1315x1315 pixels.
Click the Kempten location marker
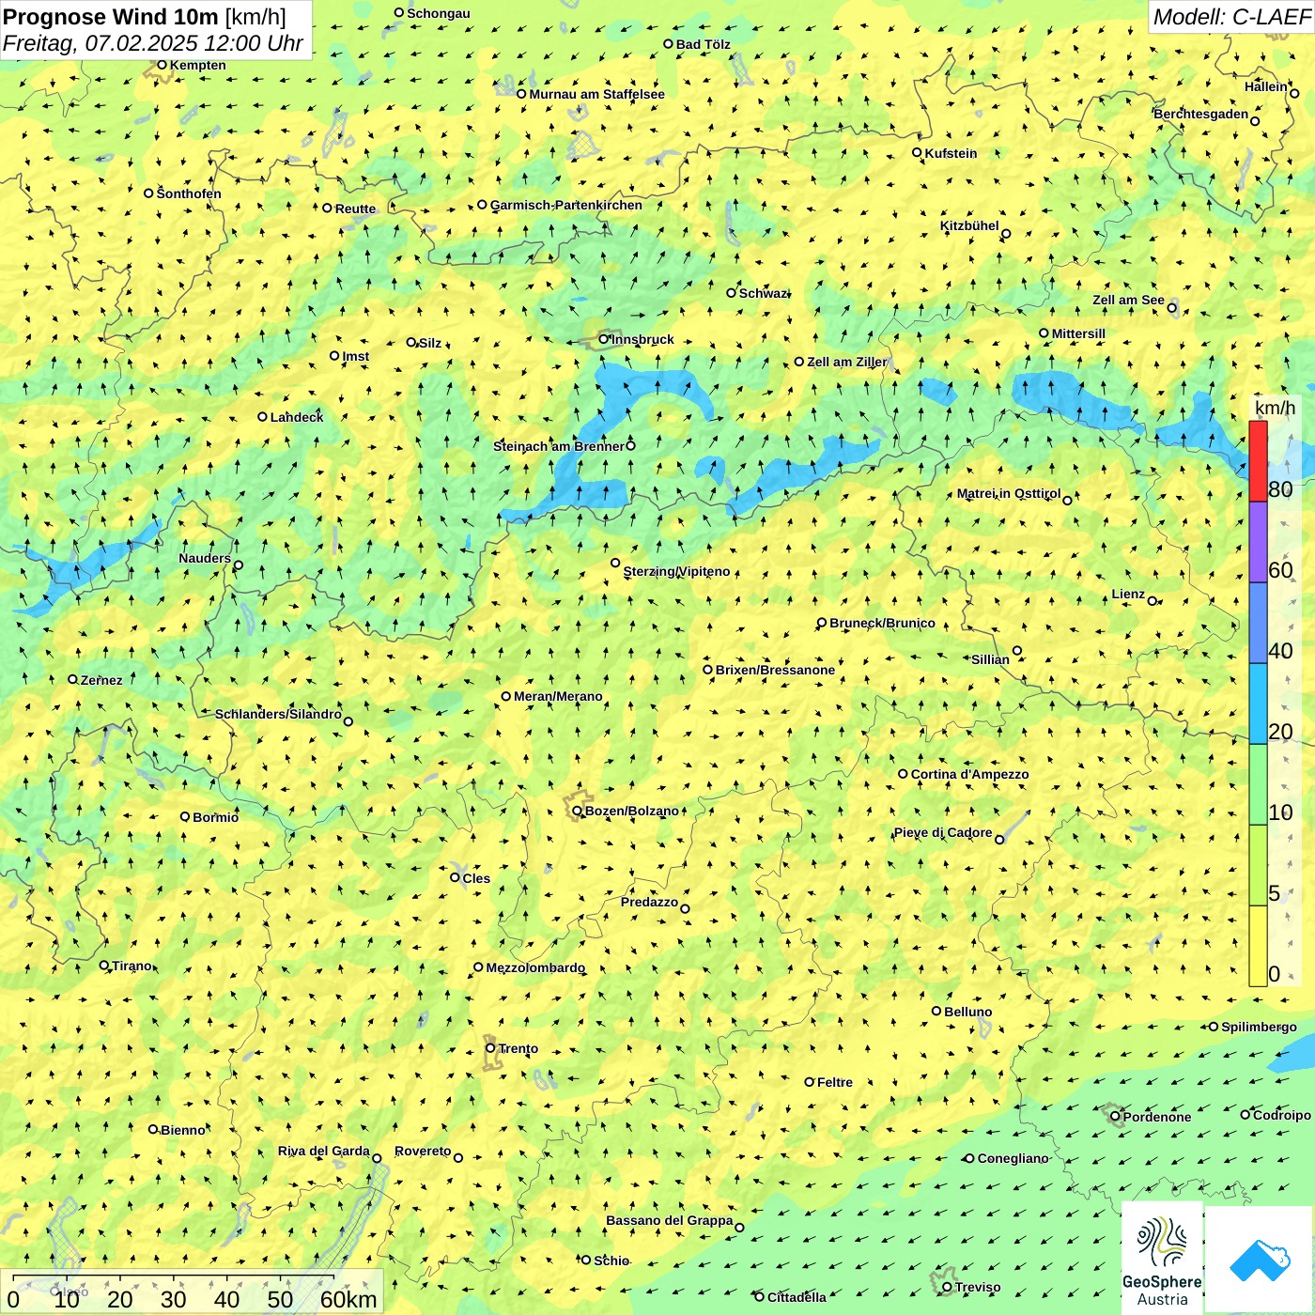coord(162,65)
